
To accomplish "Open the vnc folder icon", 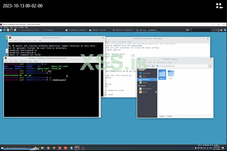I will [x=171, y=74].
